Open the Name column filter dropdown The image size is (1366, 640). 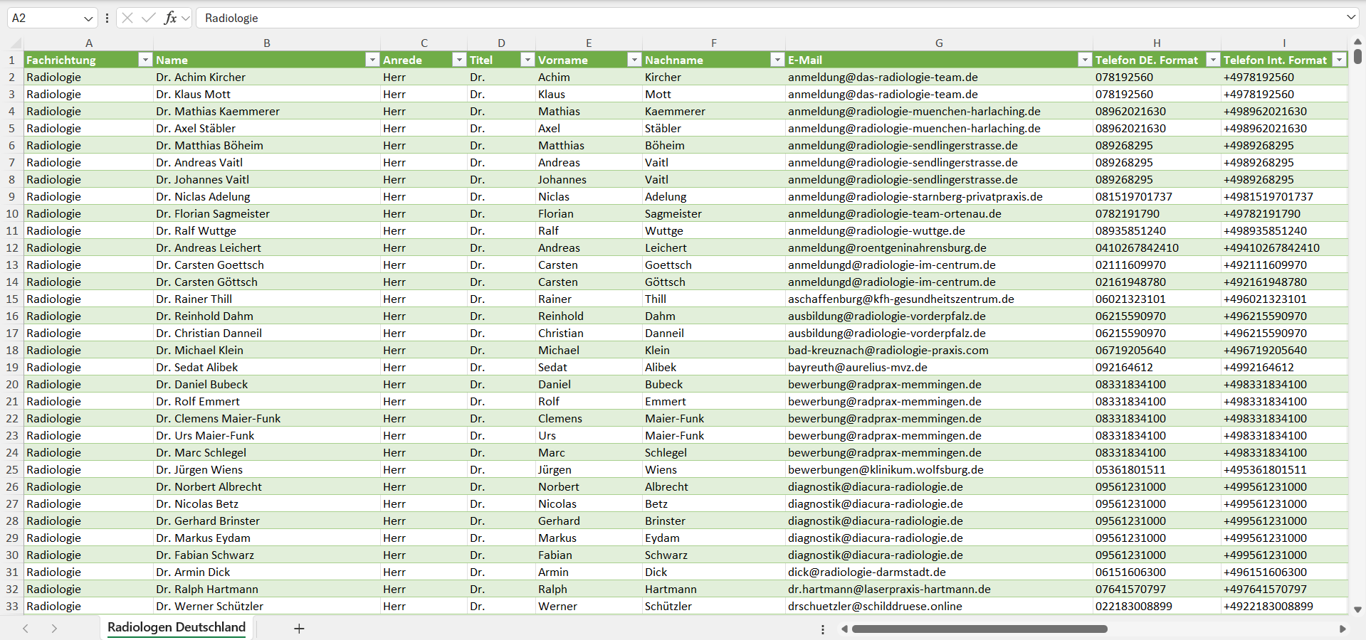tap(372, 60)
